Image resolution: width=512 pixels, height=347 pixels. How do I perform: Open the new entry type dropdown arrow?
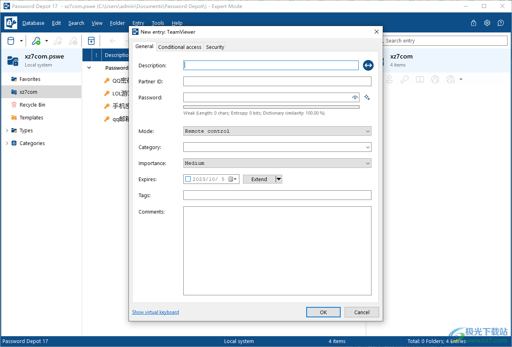click(46, 41)
